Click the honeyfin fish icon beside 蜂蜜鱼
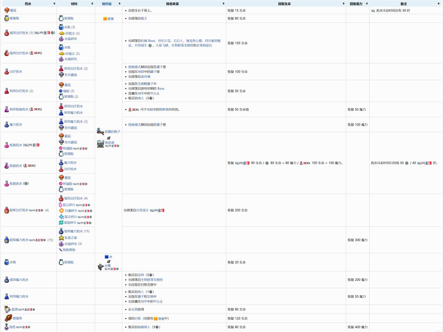The width and height of the screenshot is (443, 332). point(8,318)
